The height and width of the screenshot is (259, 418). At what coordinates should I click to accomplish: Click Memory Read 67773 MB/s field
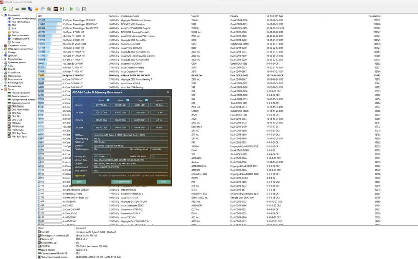point(101,105)
